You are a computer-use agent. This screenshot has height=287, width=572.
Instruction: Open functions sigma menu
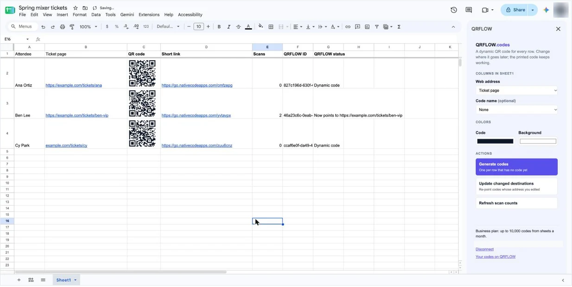point(399,27)
